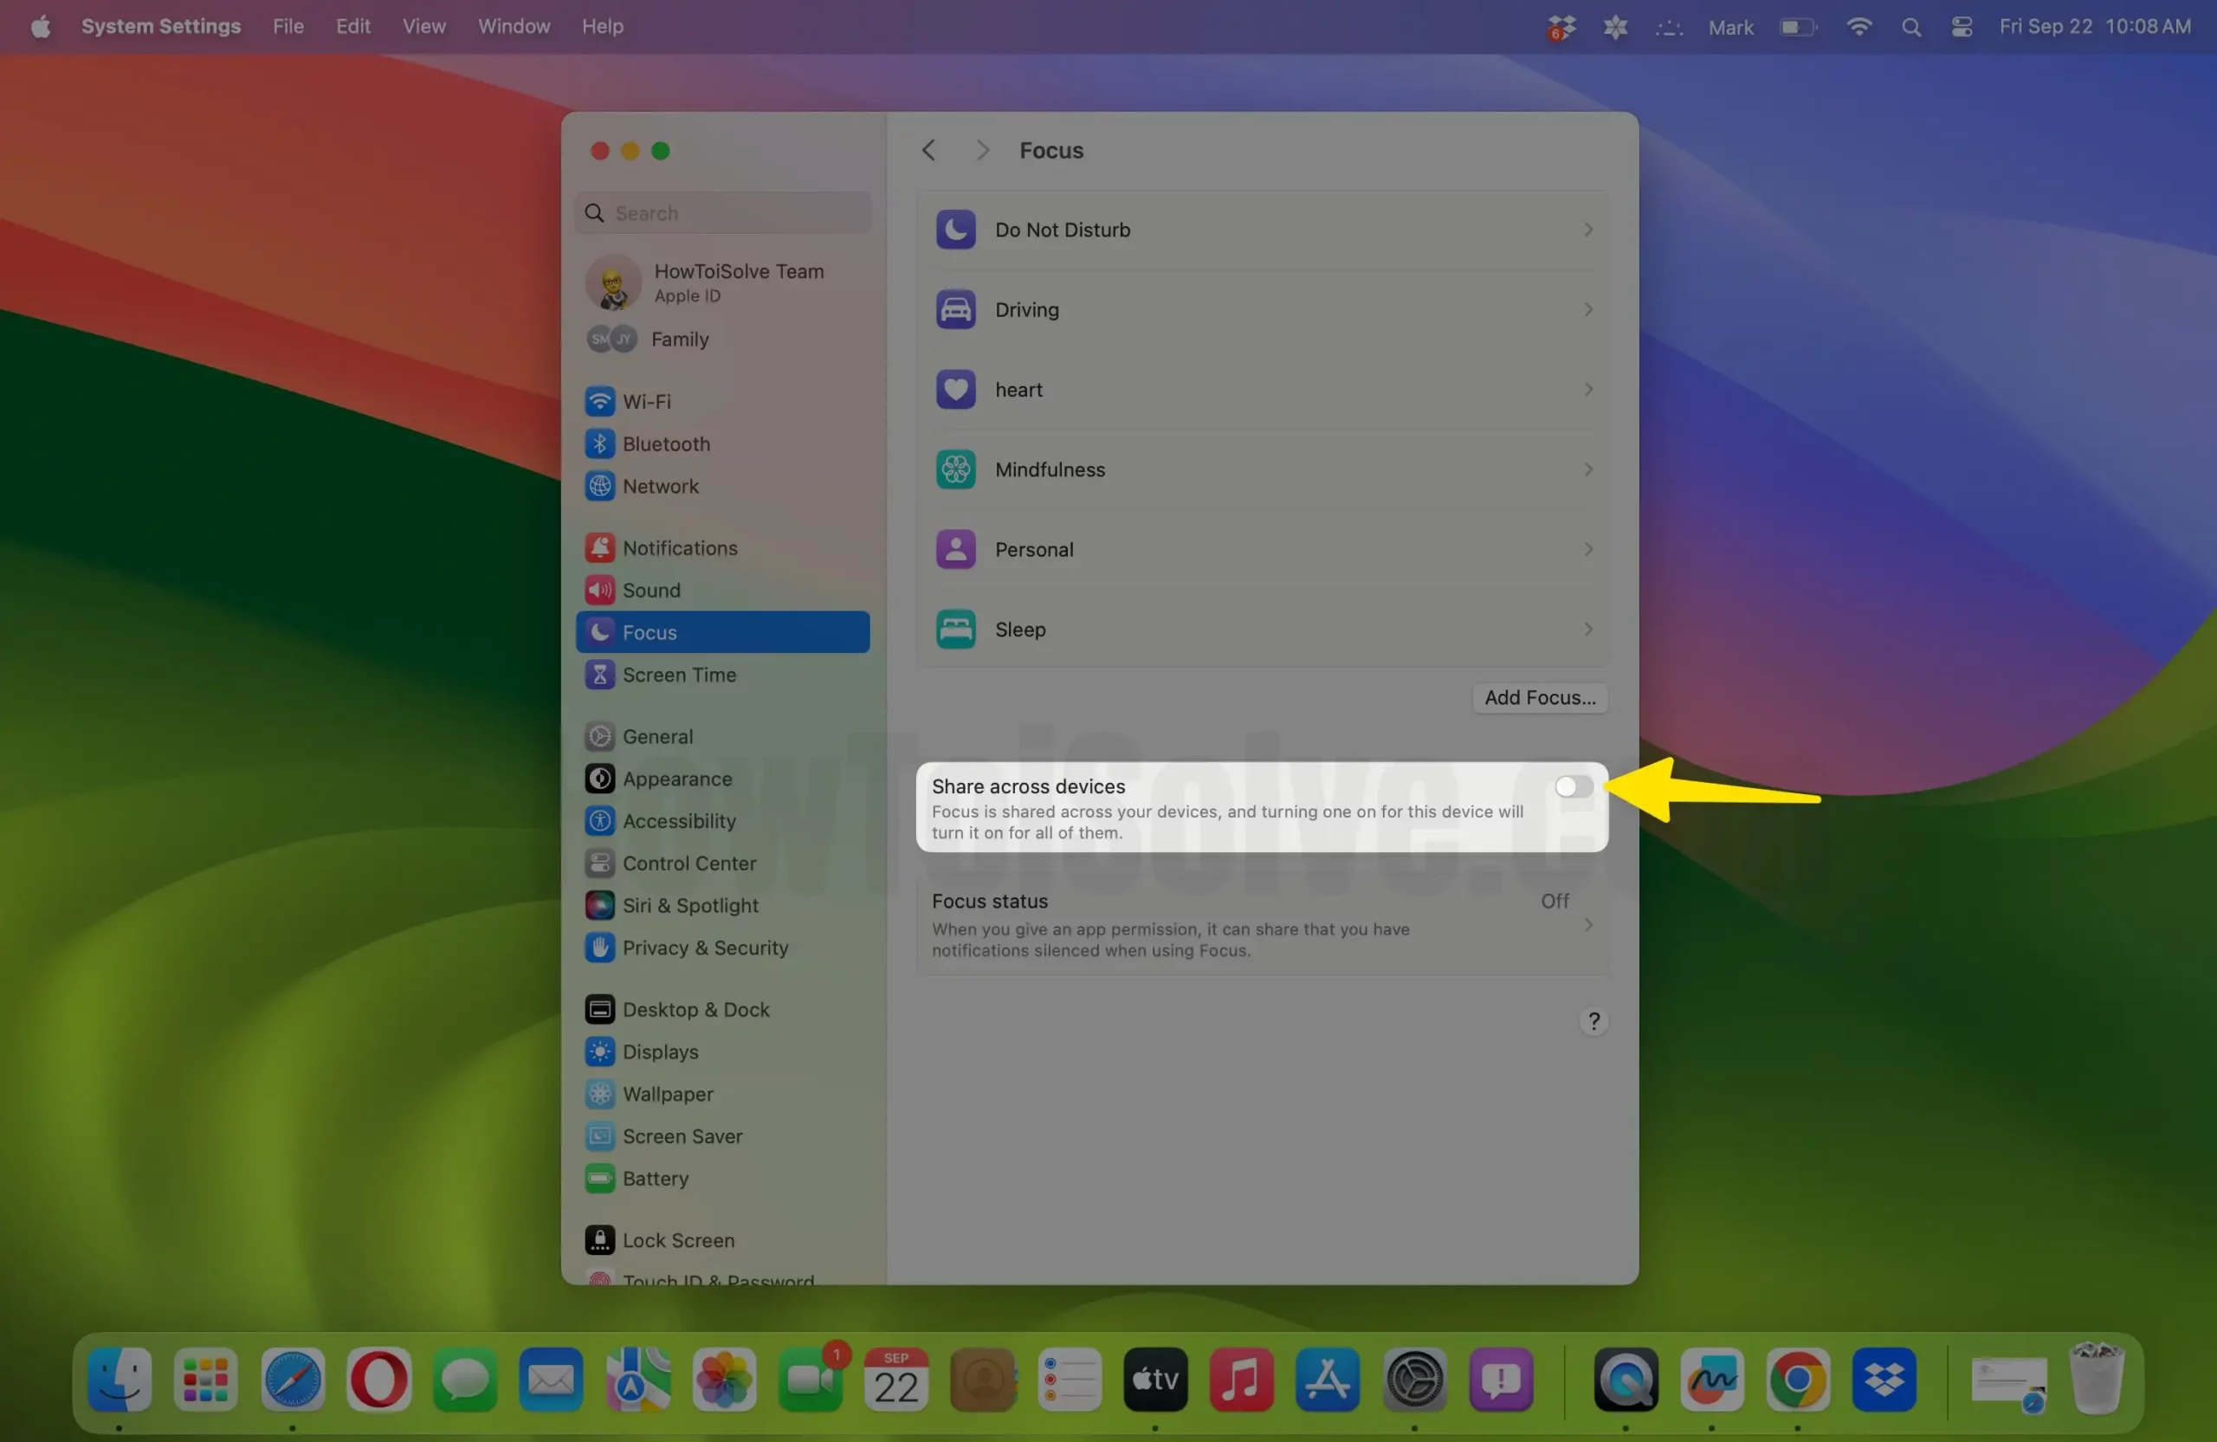This screenshot has width=2217, height=1442.
Task: Open Privacy & Security settings
Action: (x=723, y=947)
